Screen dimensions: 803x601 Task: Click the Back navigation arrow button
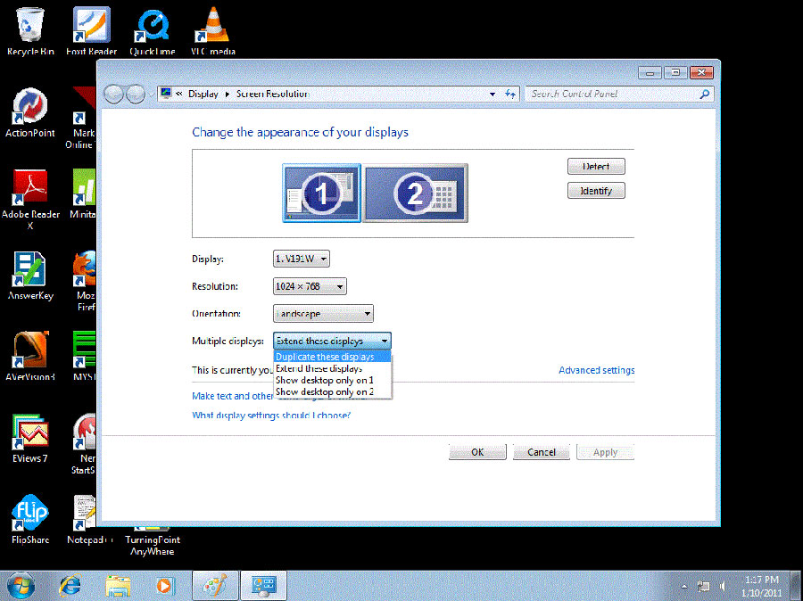click(x=114, y=94)
